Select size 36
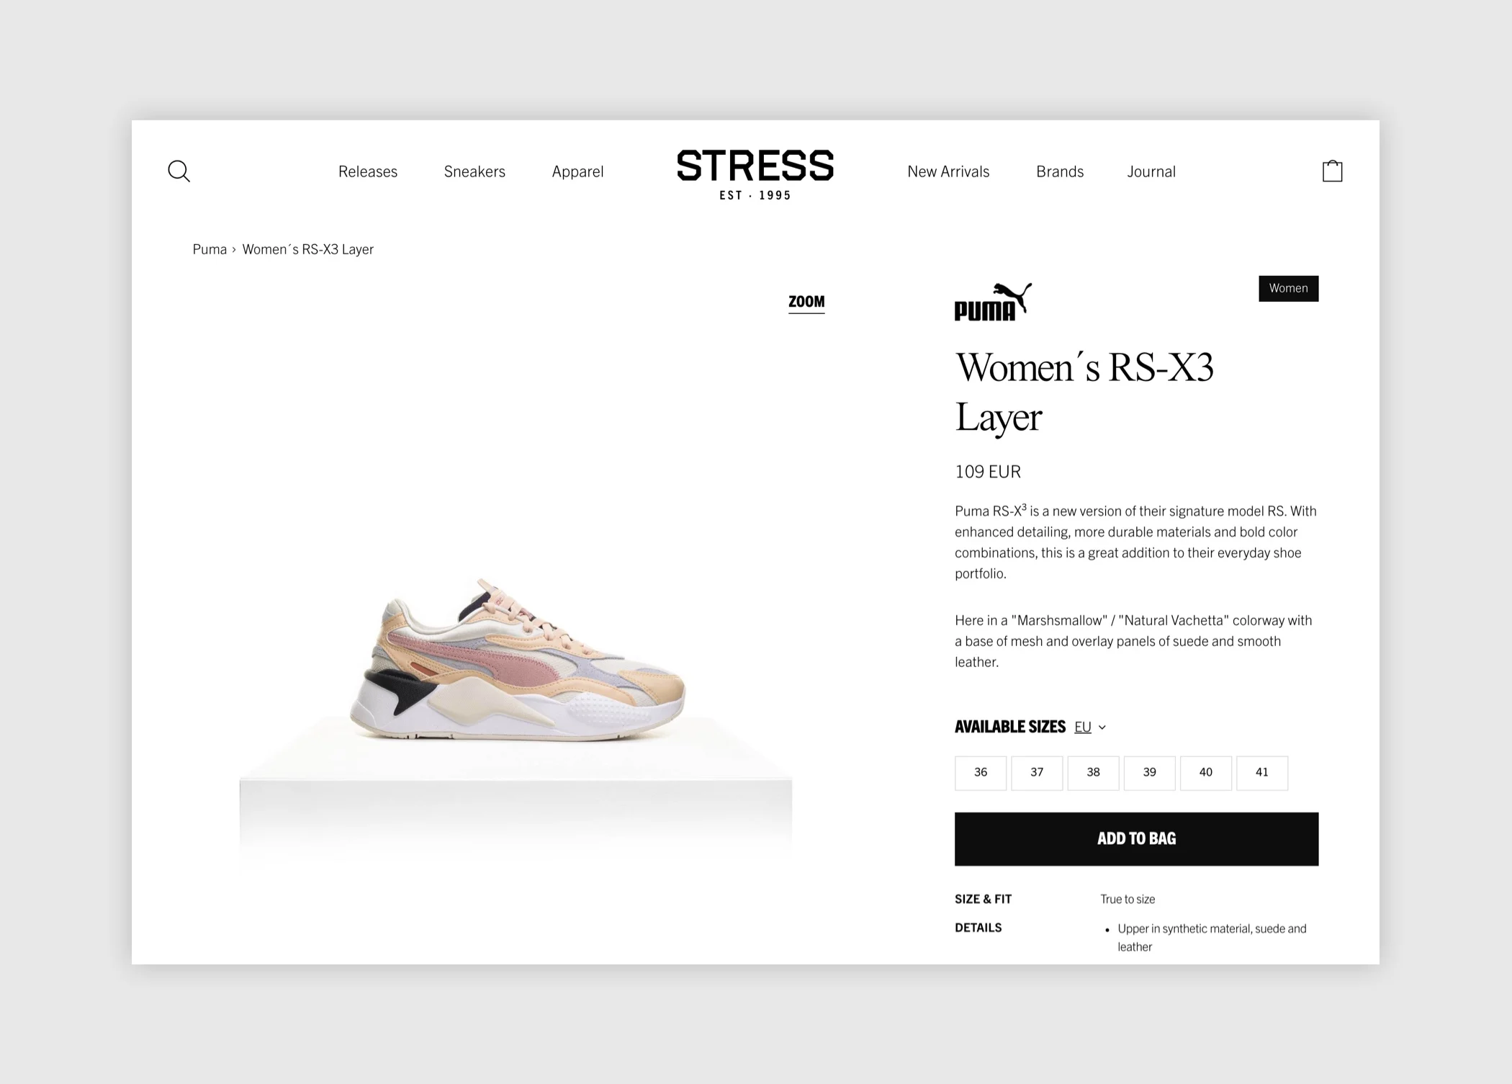 (x=981, y=773)
